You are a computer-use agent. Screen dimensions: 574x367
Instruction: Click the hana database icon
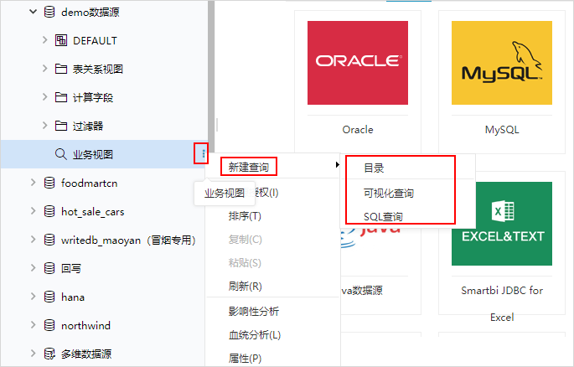(x=49, y=297)
